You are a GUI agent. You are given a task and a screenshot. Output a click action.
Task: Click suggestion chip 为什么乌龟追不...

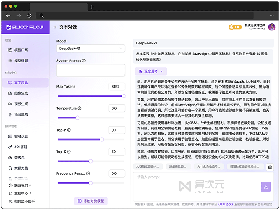point(209,166)
